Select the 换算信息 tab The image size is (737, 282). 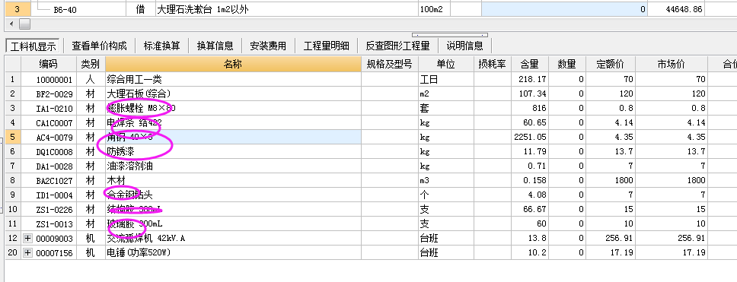[215, 46]
